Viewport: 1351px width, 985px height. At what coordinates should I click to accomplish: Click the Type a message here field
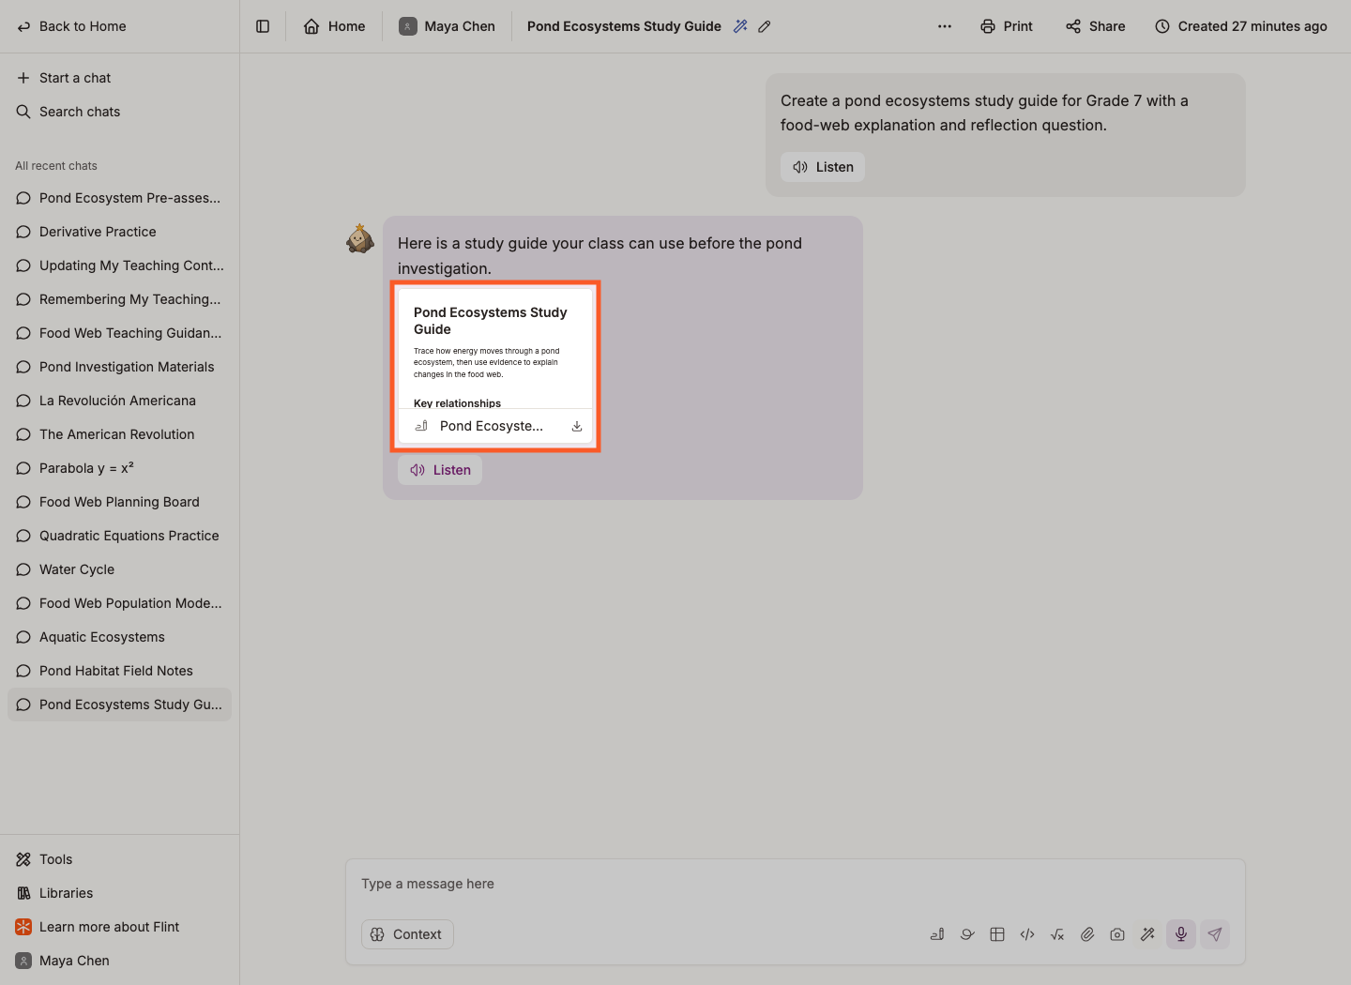click(796, 884)
